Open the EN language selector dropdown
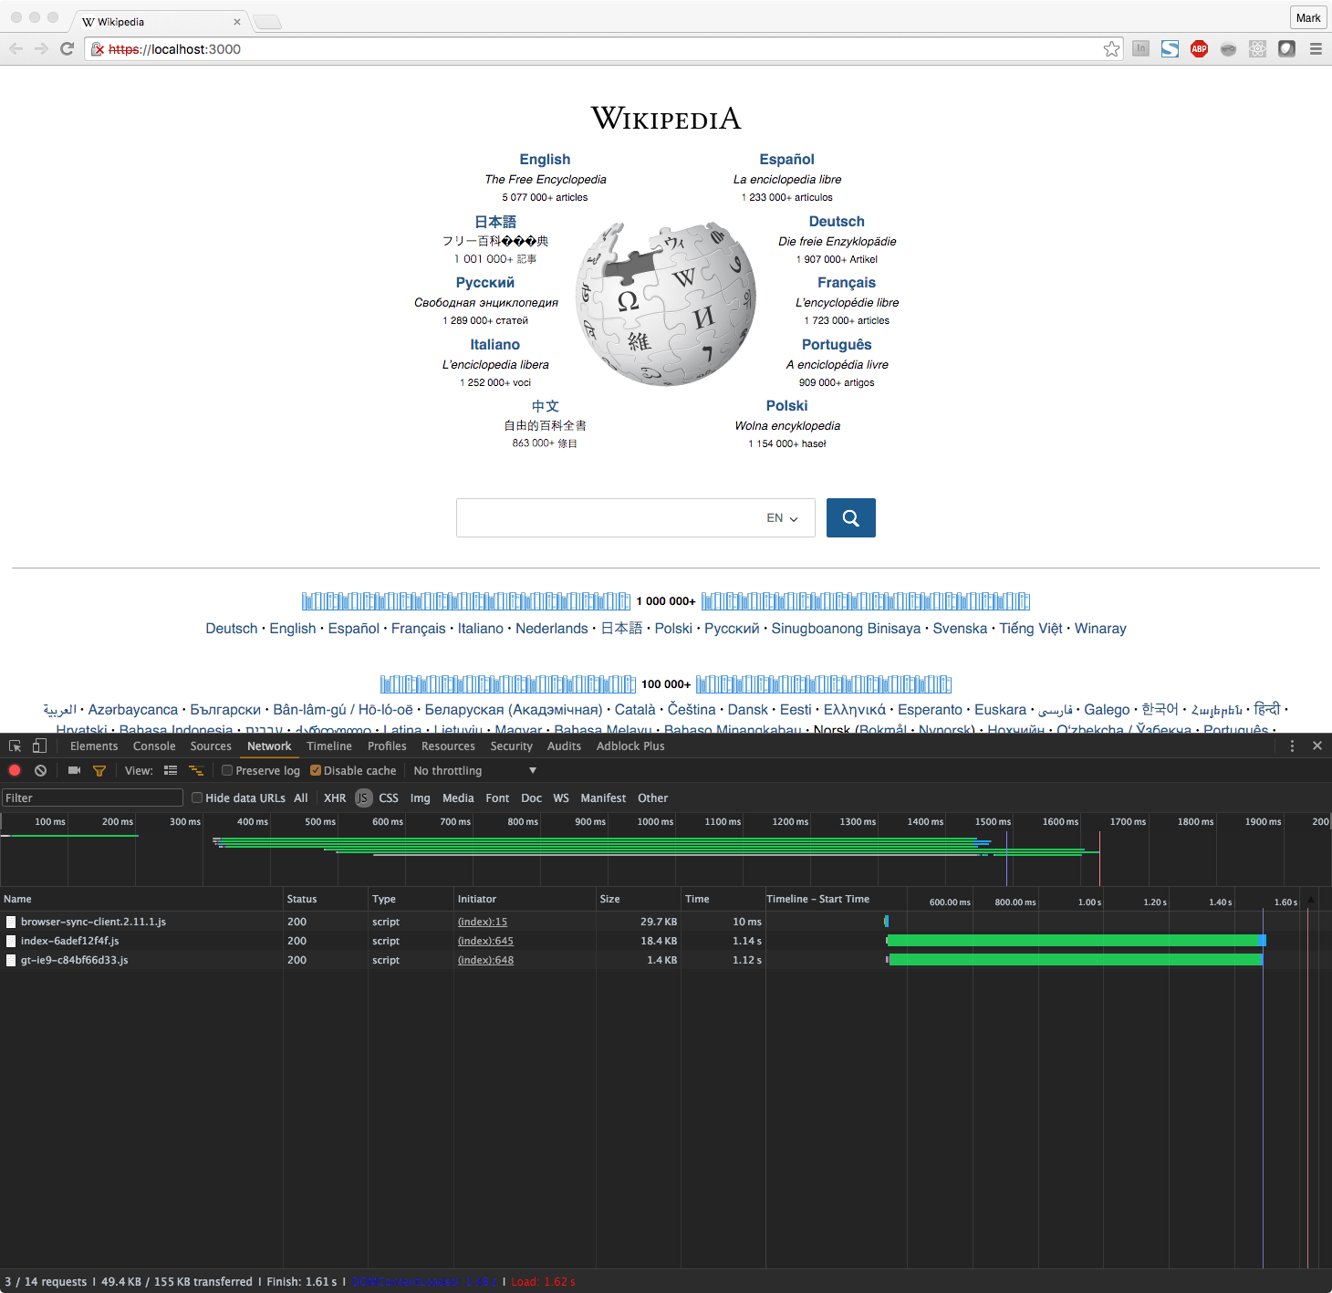 [782, 518]
